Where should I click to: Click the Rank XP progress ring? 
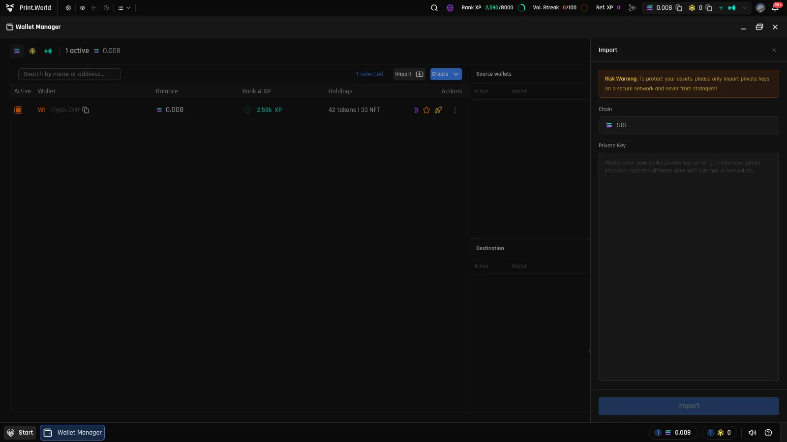coord(522,8)
